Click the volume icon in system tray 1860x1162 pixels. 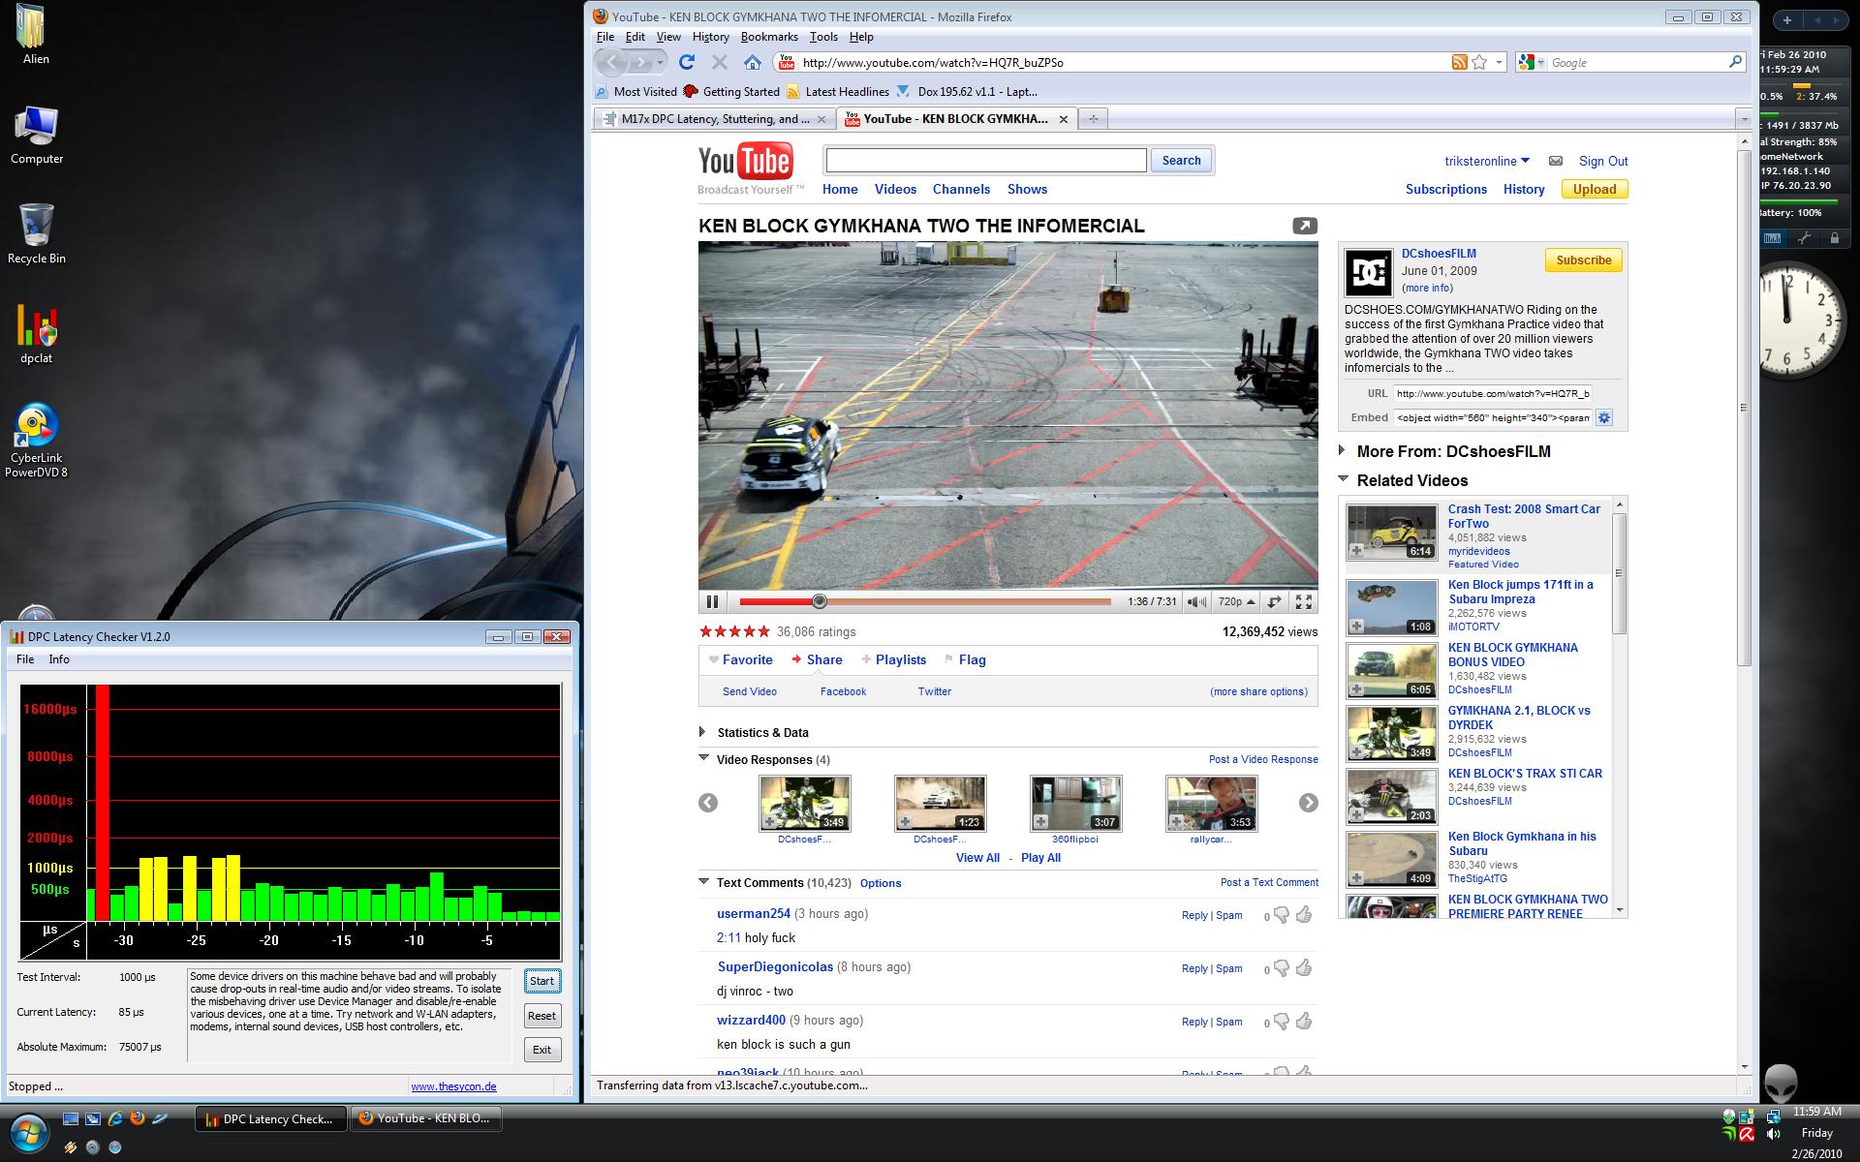coord(1773,1133)
